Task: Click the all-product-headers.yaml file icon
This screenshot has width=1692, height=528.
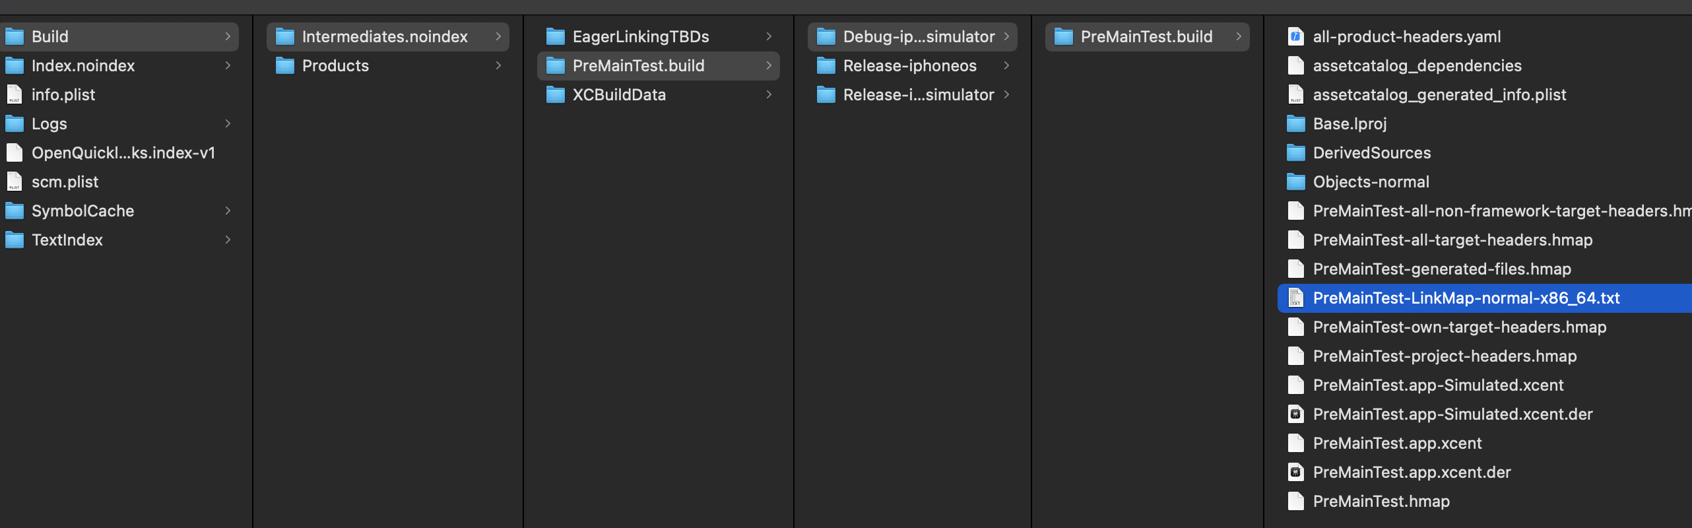Action: tap(1295, 36)
